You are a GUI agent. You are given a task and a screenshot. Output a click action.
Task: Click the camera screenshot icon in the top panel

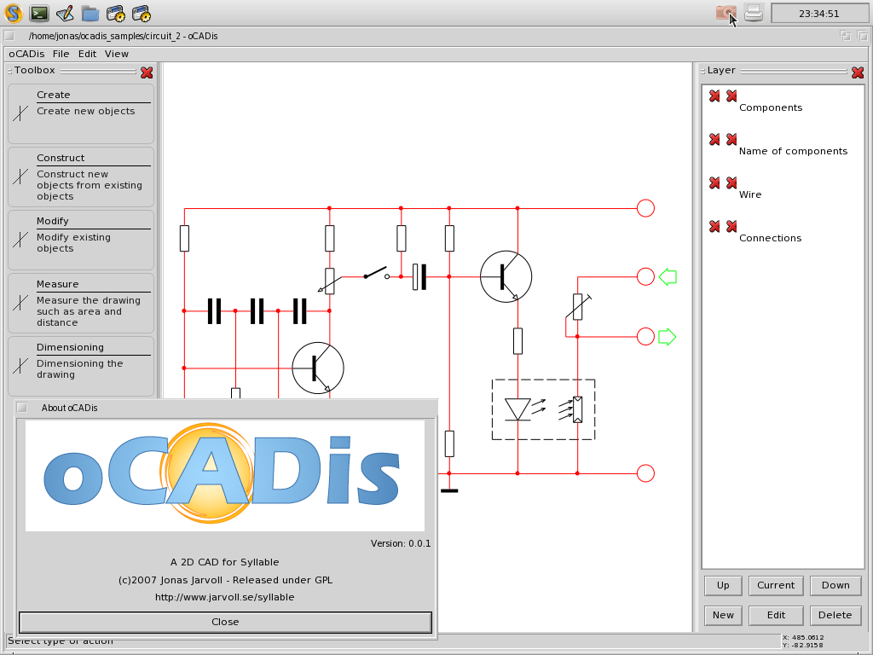(726, 13)
